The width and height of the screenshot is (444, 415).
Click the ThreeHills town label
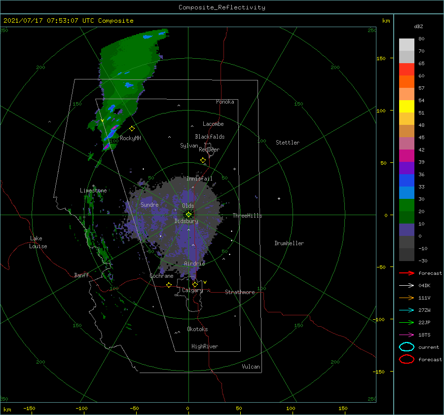[x=248, y=216]
